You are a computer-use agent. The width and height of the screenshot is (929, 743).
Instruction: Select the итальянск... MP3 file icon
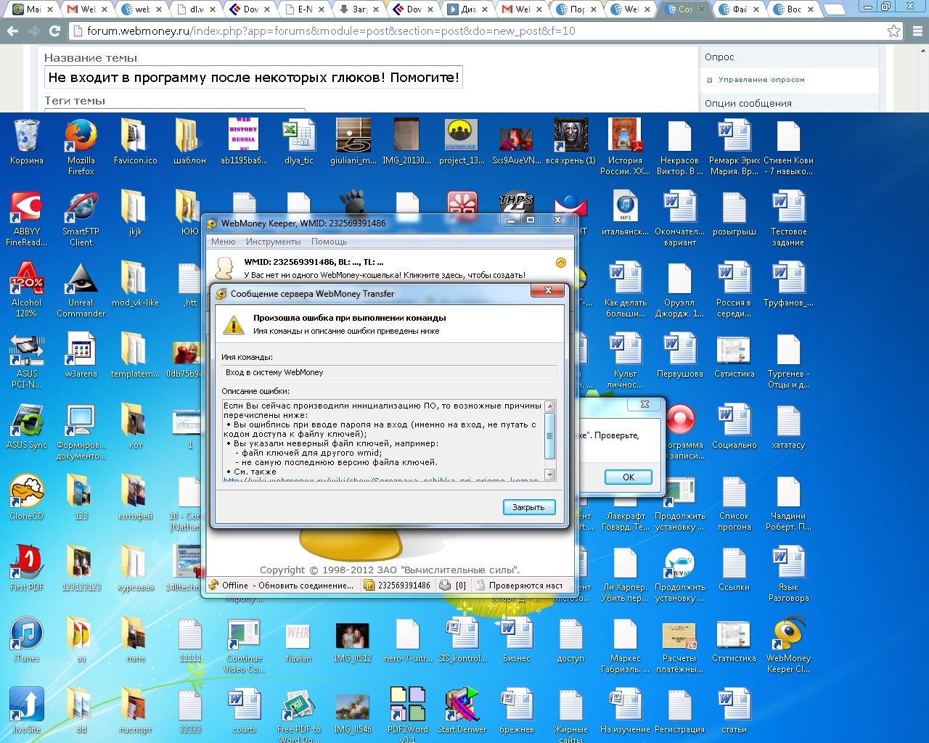point(626,213)
